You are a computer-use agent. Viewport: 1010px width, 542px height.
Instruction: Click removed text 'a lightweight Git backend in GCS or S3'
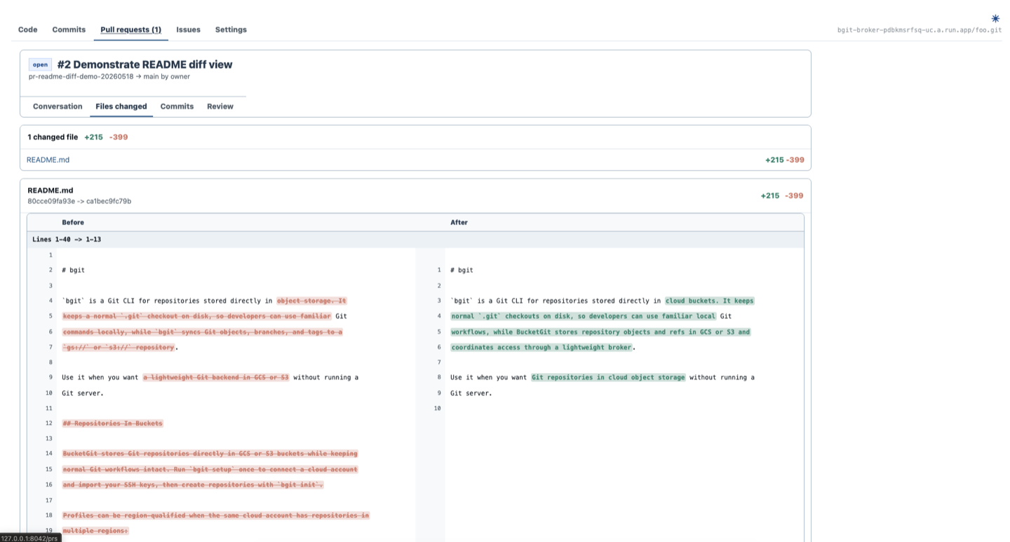coord(216,377)
